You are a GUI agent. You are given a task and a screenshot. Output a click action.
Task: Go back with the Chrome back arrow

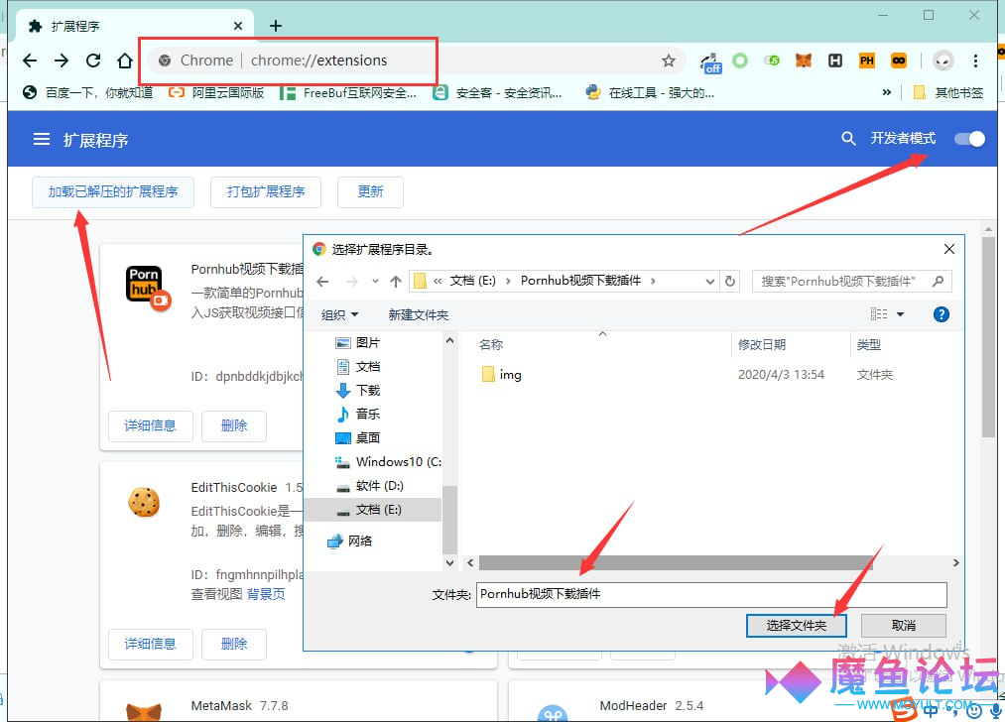point(30,60)
